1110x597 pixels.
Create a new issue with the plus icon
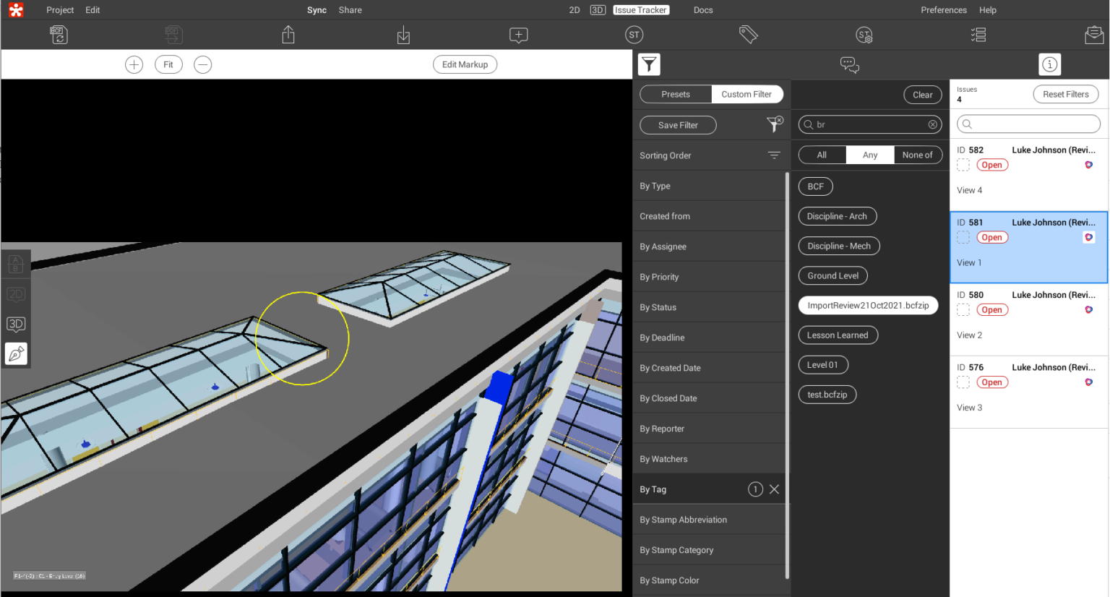tap(518, 34)
